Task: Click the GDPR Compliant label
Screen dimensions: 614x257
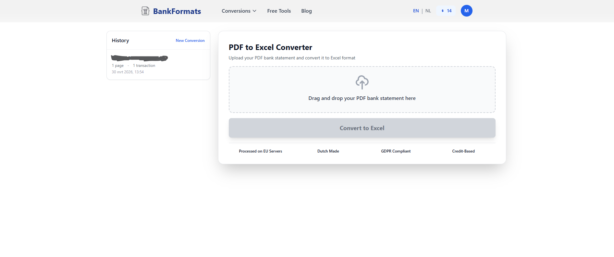Action: coord(396,151)
